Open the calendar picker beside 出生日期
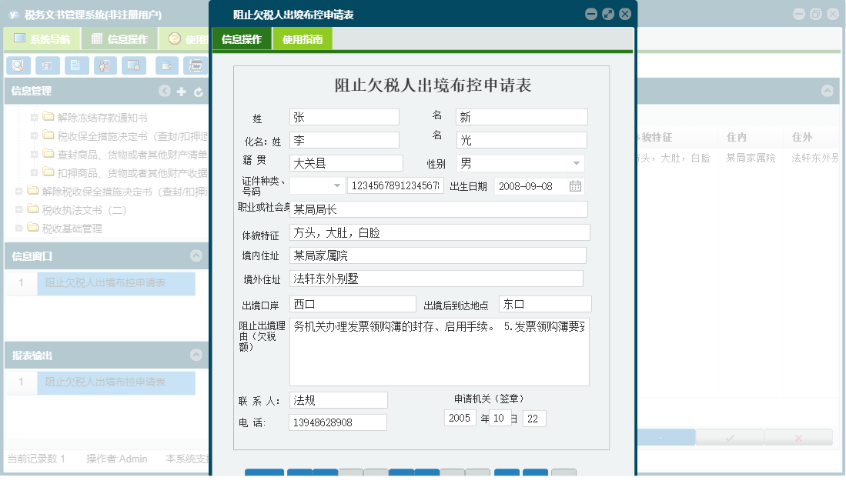 pyautogui.click(x=575, y=185)
